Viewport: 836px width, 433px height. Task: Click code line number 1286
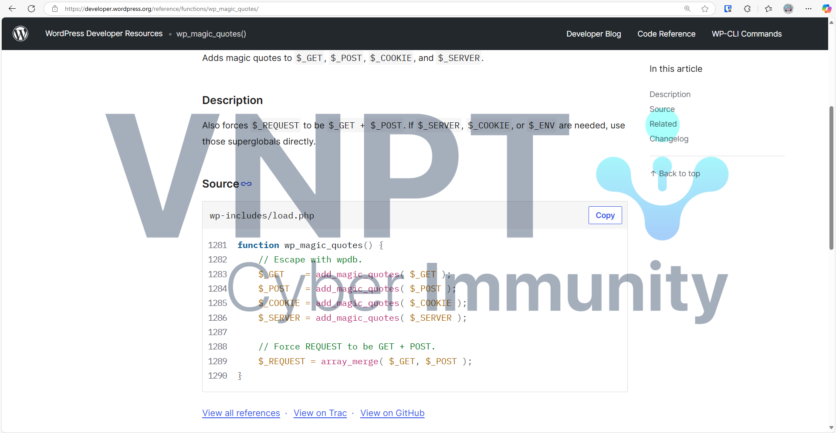pos(217,318)
